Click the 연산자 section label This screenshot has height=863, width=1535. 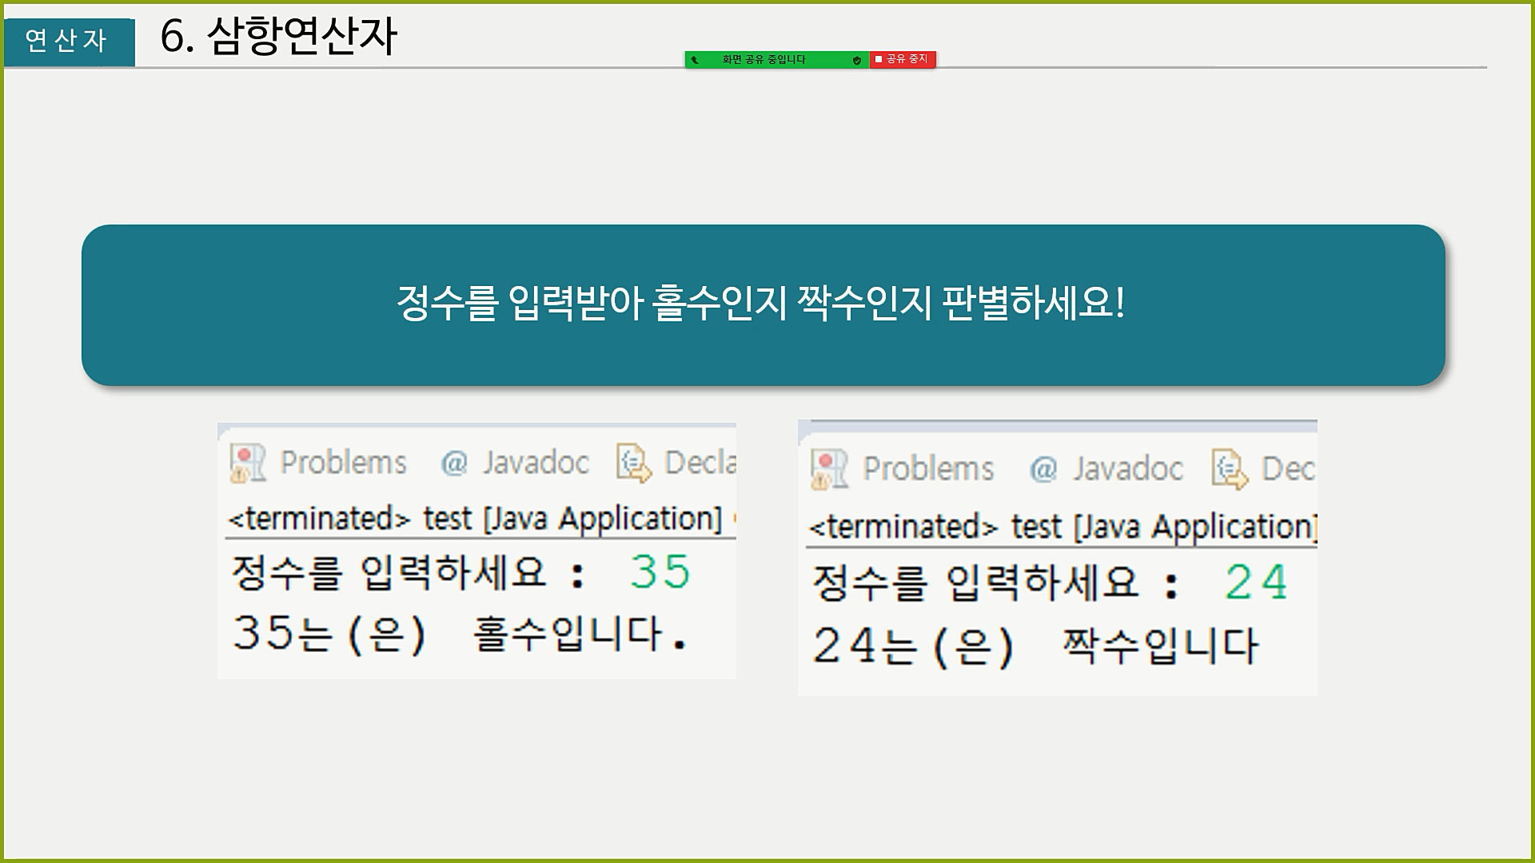click(x=67, y=41)
